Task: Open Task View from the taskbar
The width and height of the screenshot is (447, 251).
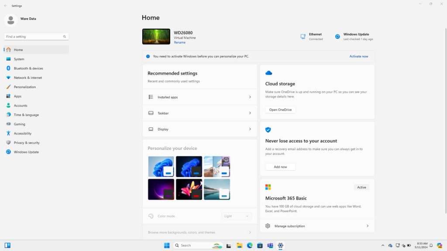Action: [229, 245]
